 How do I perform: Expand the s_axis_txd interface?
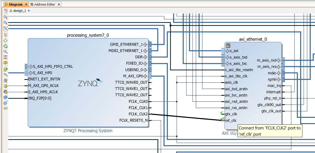coord(227,57)
